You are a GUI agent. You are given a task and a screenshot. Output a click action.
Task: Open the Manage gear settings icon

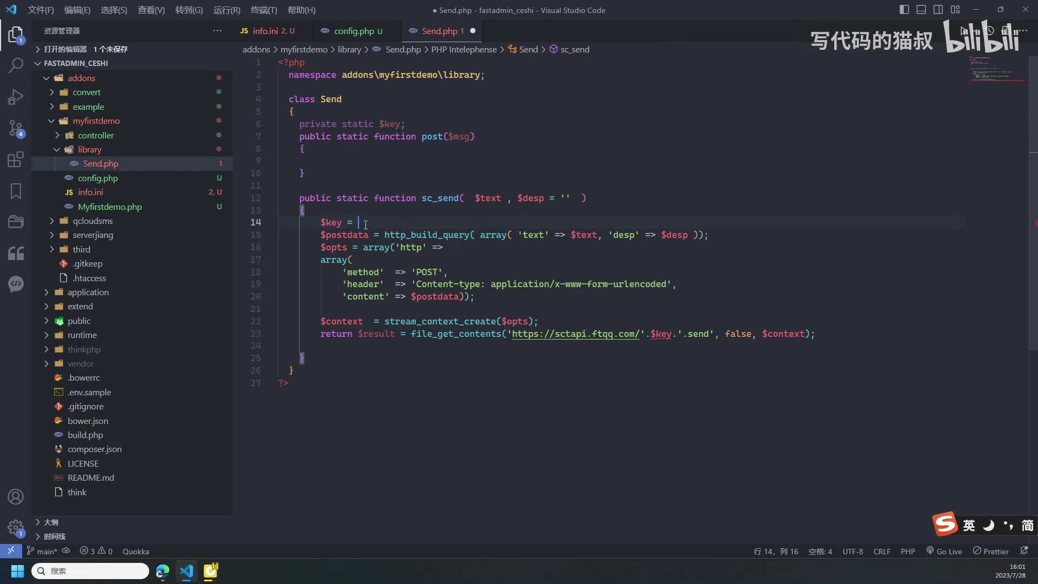tap(16, 528)
